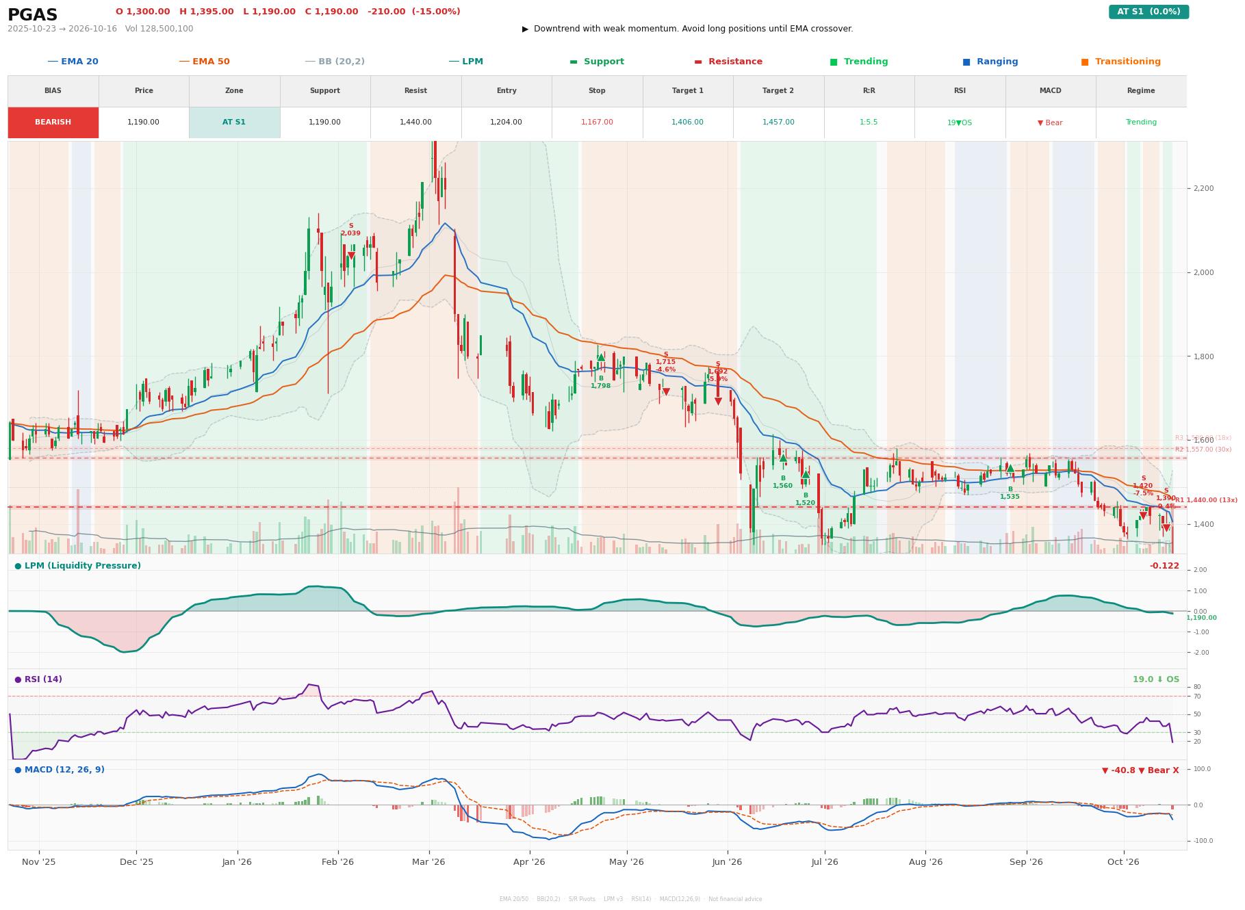Toggle the EMA 50 legend entry
The width and height of the screenshot is (1245, 910).
coord(204,62)
